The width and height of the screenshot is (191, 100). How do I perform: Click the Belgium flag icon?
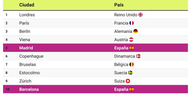pyautogui.click(x=131, y=65)
